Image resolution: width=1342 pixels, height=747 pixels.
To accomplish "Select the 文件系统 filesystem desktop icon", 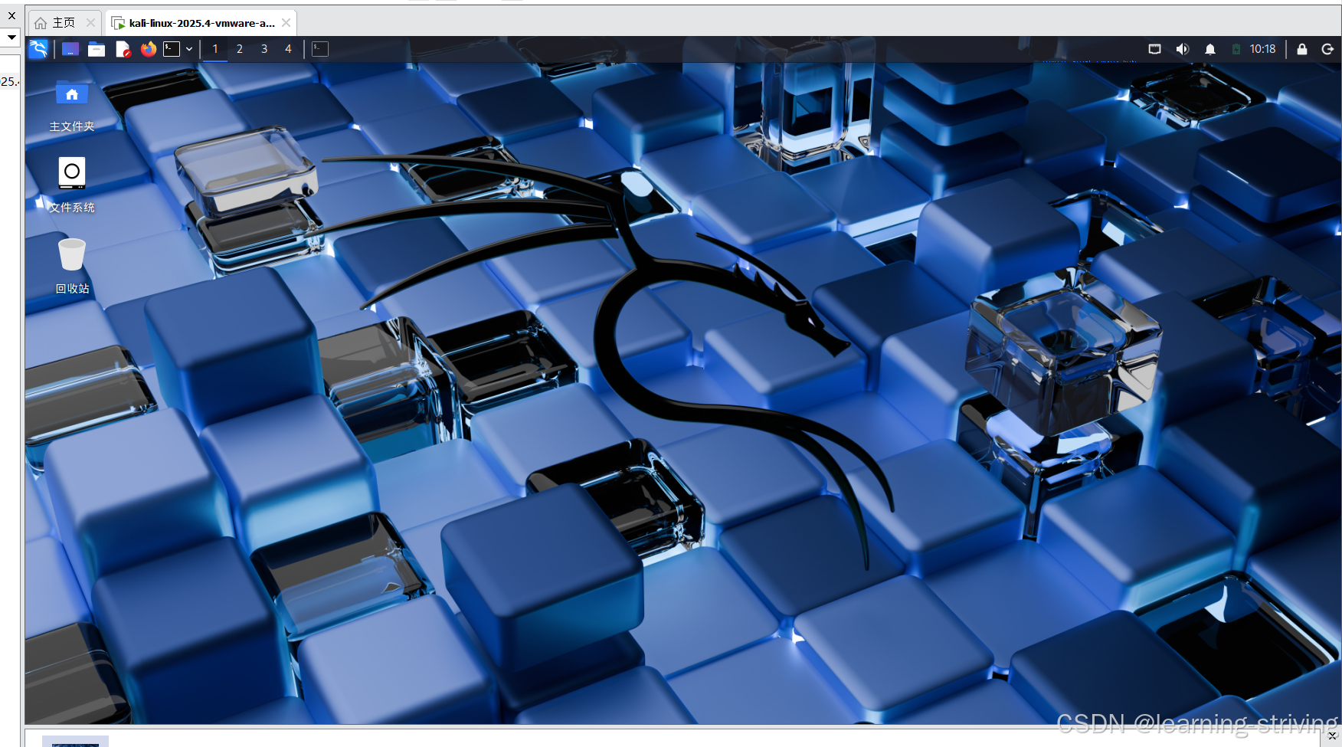I will point(72,185).
